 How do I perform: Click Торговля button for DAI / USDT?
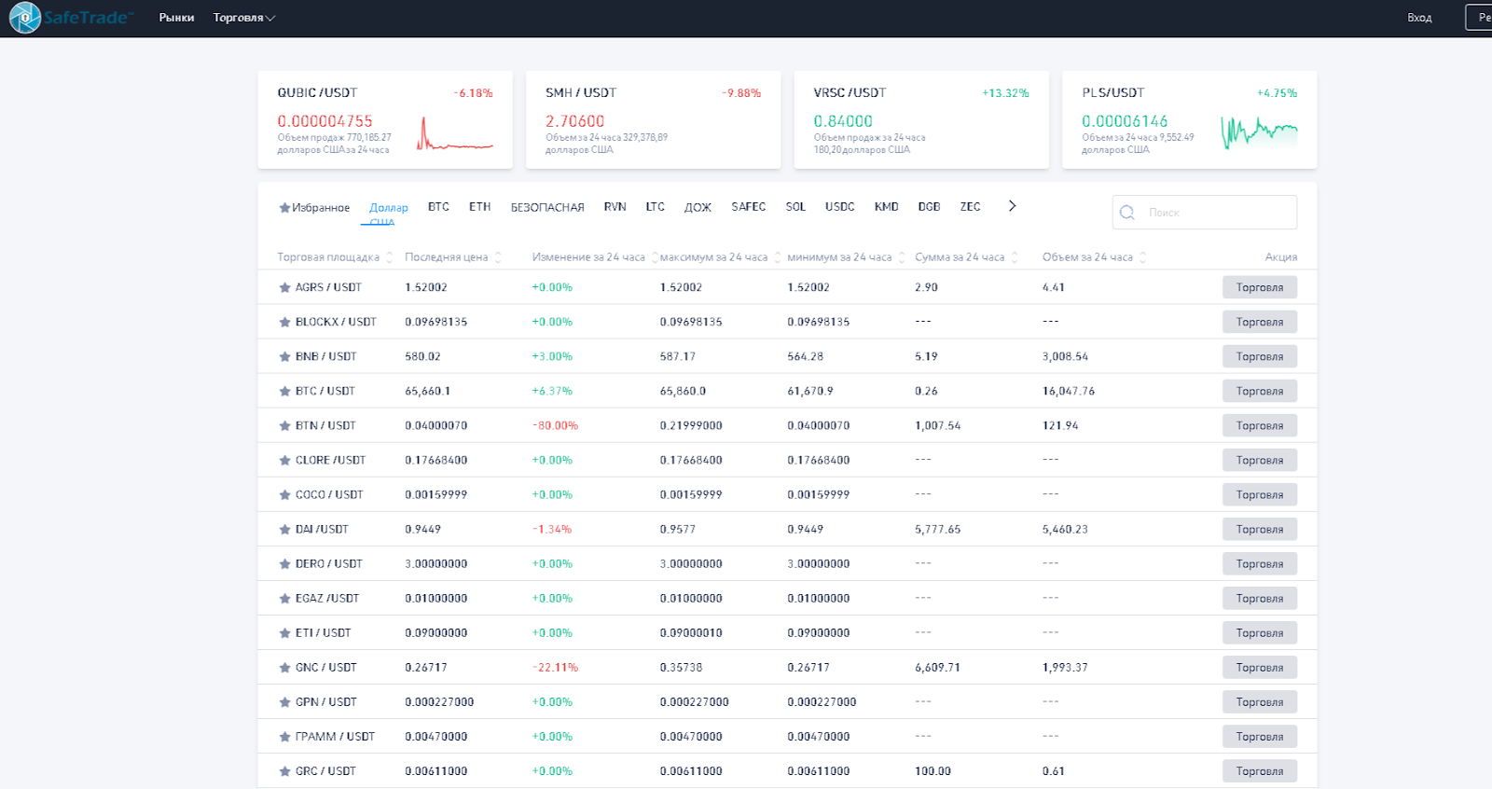pyautogui.click(x=1260, y=529)
